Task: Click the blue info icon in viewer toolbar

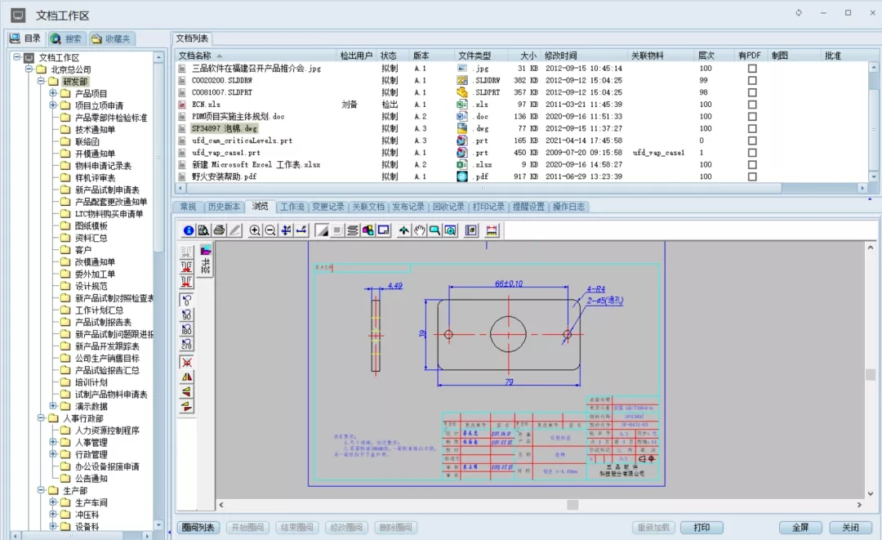Action: 189,231
